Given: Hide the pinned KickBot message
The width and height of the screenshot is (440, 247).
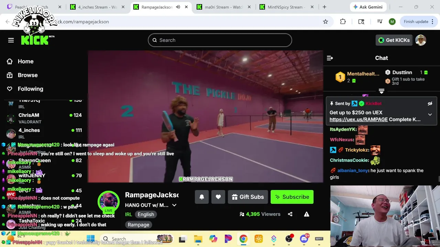Looking at the screenshot, I should [430, 104].
